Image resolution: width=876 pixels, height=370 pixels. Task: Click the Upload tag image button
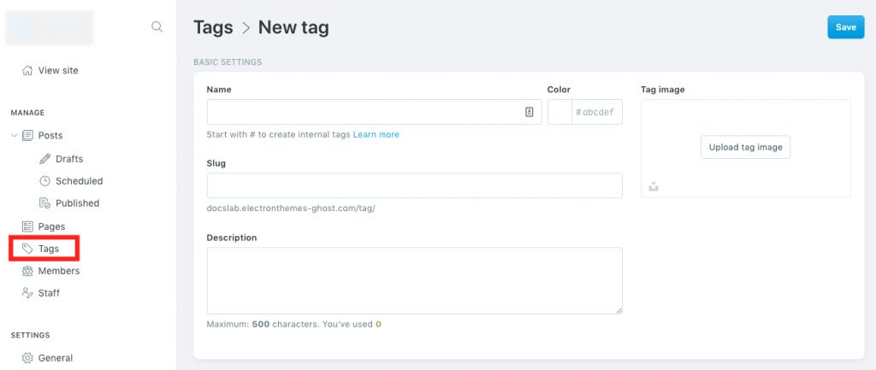click(x=745, y=147)
